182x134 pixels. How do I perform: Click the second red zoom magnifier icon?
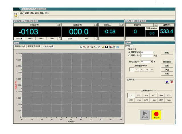tap(88, 47)
